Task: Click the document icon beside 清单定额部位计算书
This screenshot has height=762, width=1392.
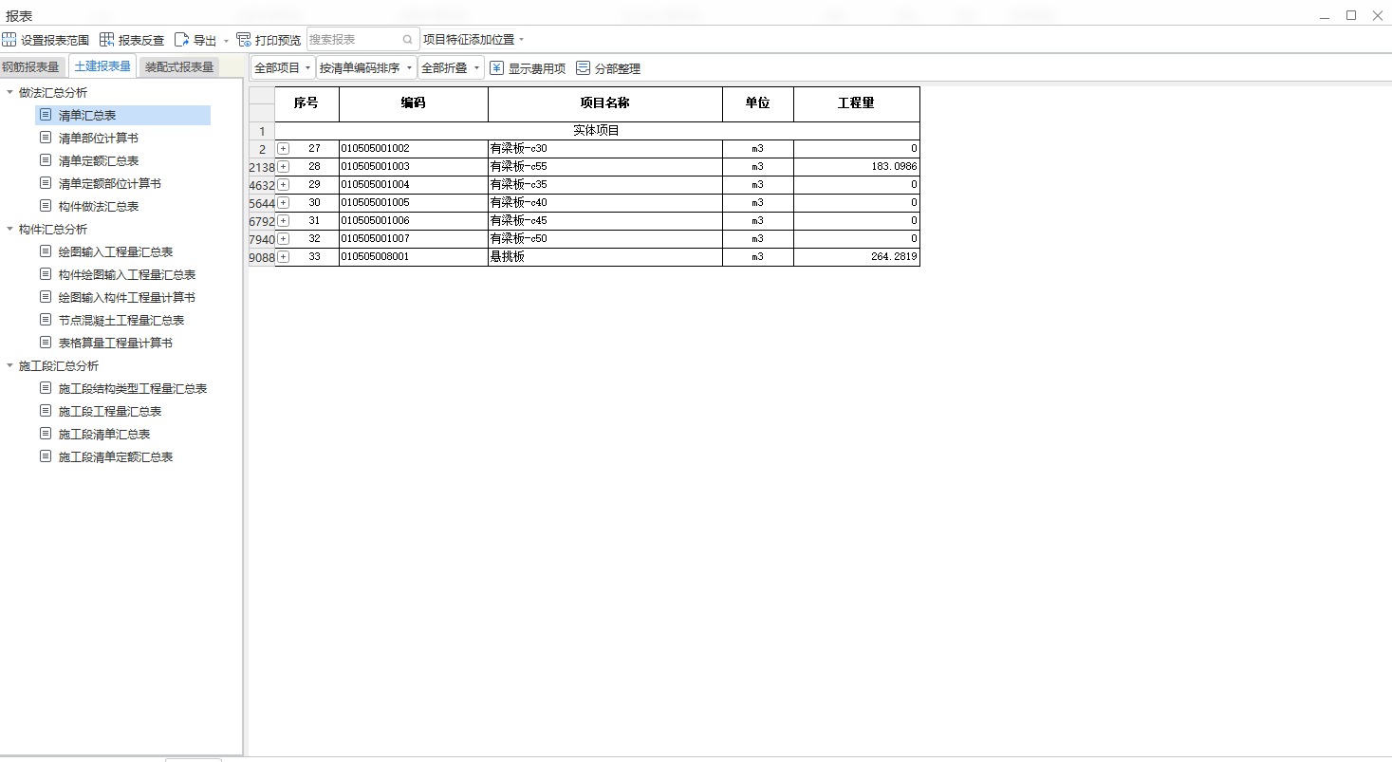Action: click(46, 183)
